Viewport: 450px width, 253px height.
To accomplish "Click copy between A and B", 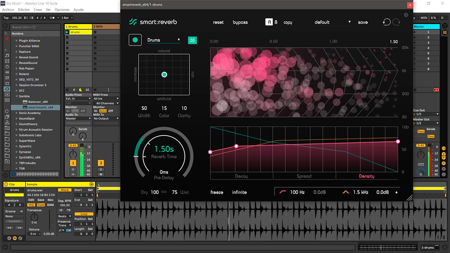I will (288, 22).
